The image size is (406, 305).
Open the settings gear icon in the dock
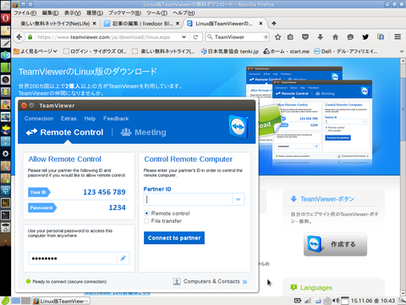[5, 153]
